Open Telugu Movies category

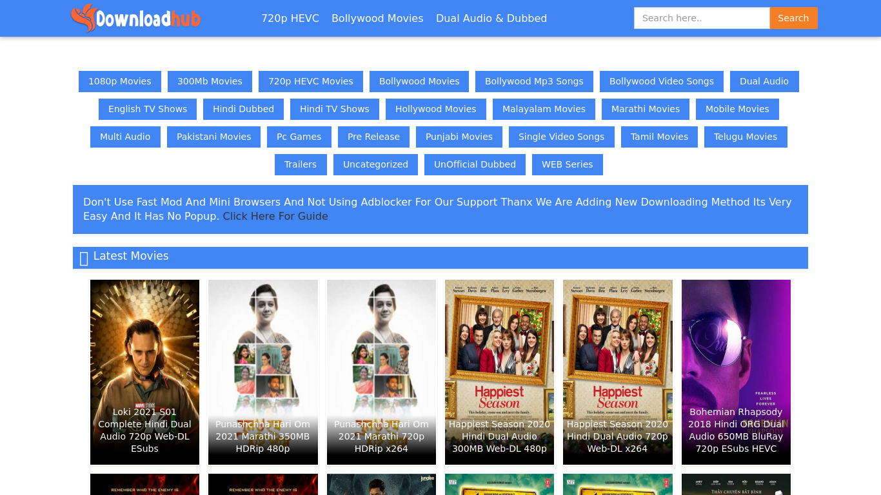pos(746,137)
